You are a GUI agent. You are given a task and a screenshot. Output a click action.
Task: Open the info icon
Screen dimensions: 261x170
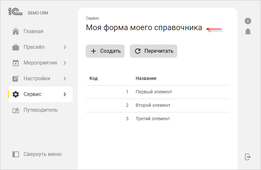coord(248,21)
